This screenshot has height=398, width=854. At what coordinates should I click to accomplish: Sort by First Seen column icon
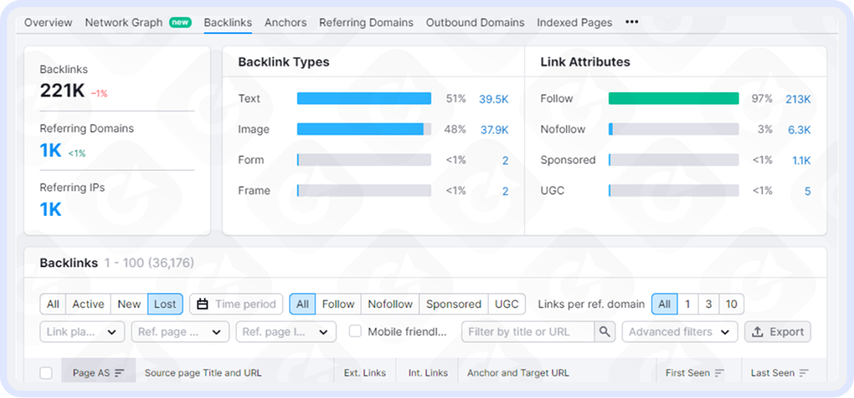719,373
